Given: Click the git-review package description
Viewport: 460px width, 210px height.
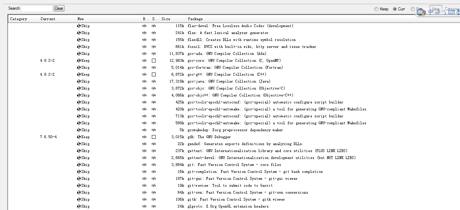Looking at the screenshot, I should (230, 186).
